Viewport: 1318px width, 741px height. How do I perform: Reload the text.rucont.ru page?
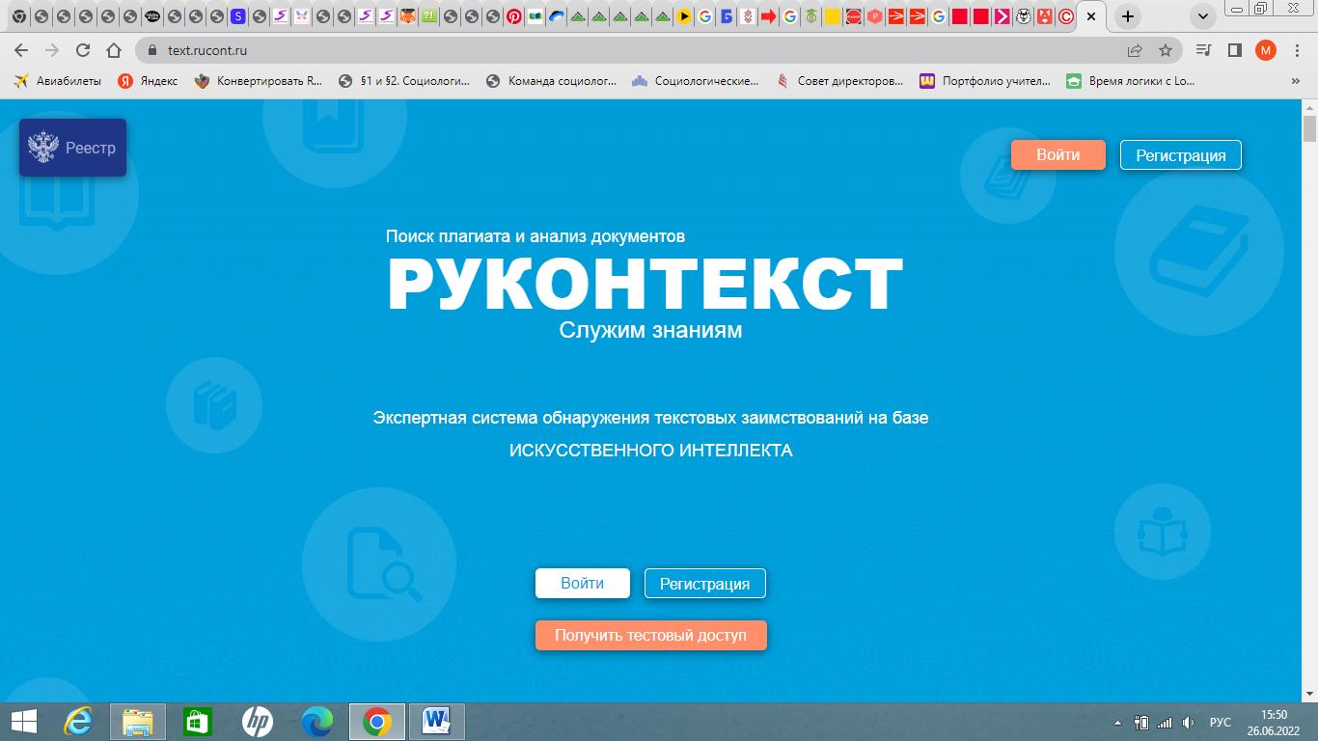(83, 50)
